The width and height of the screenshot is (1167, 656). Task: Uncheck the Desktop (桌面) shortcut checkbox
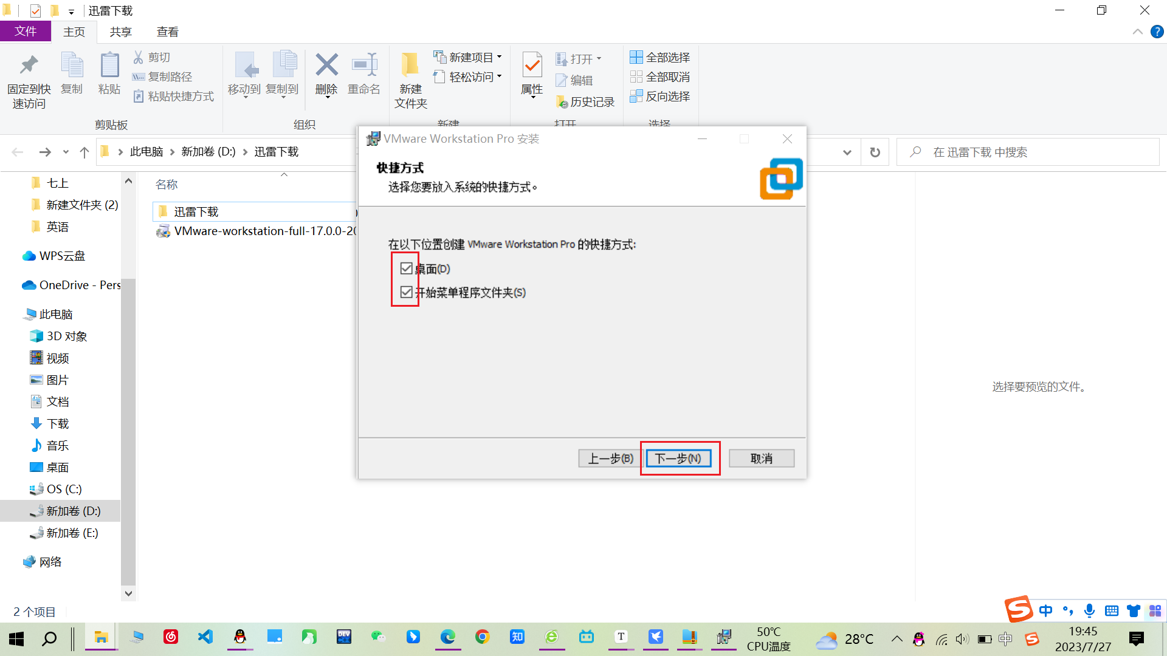(407, 268)
